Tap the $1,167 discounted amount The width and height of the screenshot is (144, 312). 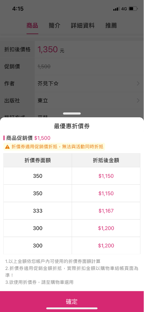pos(106,211)
